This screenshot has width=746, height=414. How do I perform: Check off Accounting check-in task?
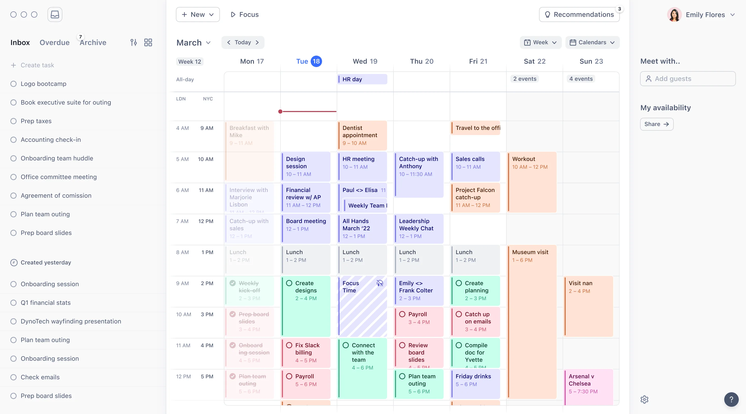point(13,140)
